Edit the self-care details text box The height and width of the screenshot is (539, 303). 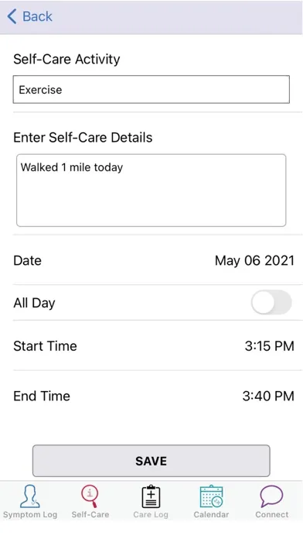pyautogui.click(x=151, y=190)
